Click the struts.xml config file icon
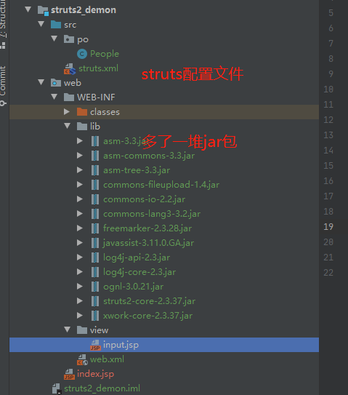The width and height of the screenshot is (348, 395). [x=70, y=69]
